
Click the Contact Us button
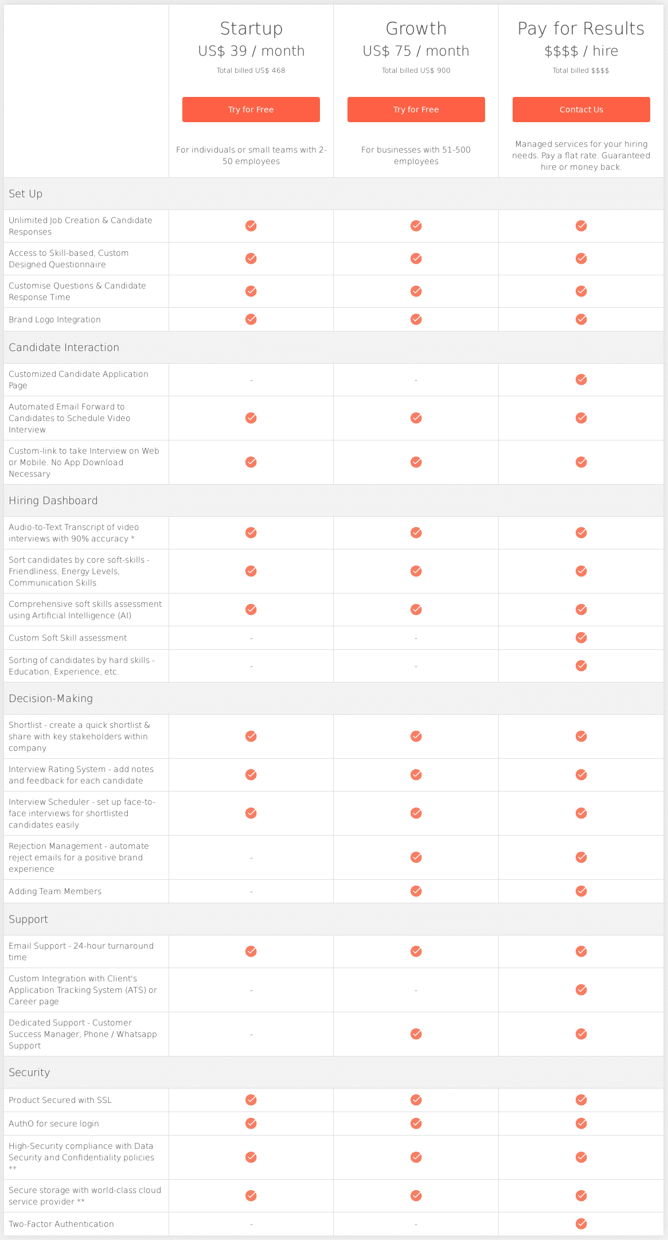[x=581, y=109]
